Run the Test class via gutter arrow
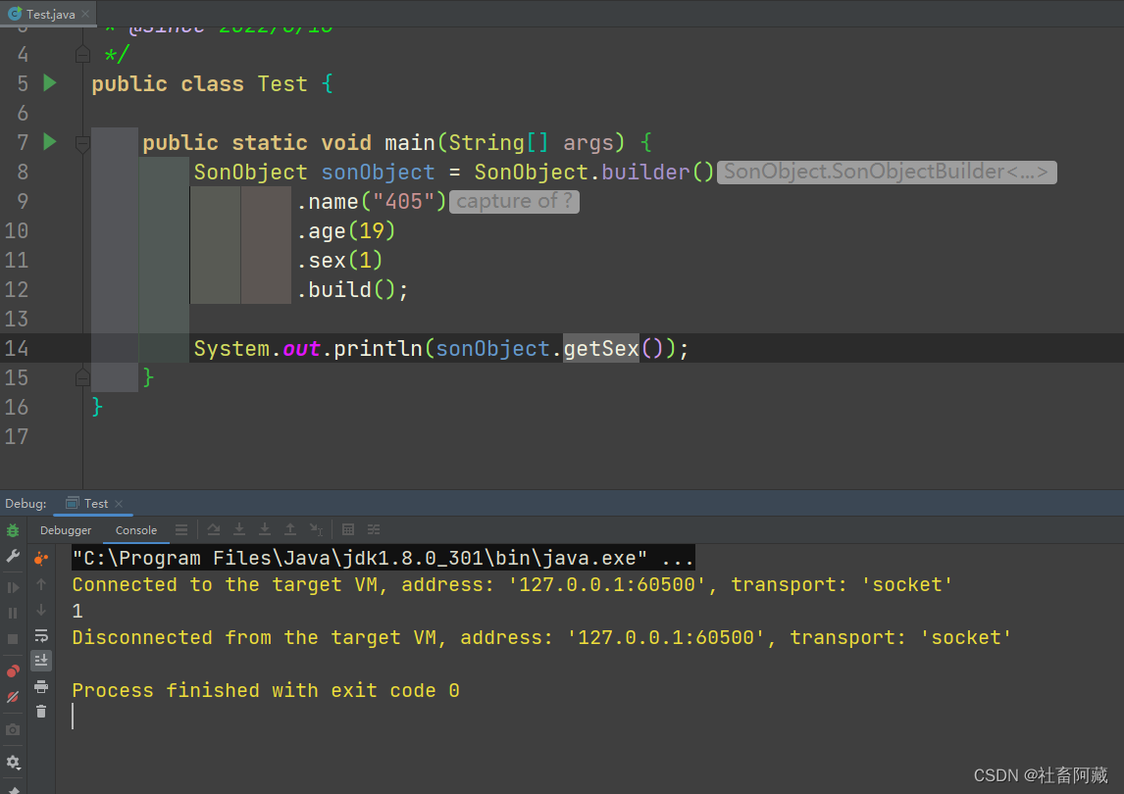Viewport: 1124px width, 794px height. [50, 83]
